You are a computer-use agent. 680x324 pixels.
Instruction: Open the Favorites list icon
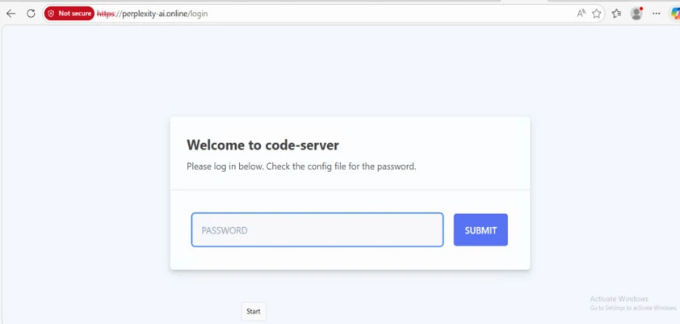pos(616,14)
